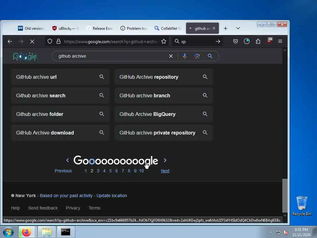The height and width of the screenshot is (238, 317).
Task: Search suggestion GitHub Archive download
Action: (x=60, y=133)
